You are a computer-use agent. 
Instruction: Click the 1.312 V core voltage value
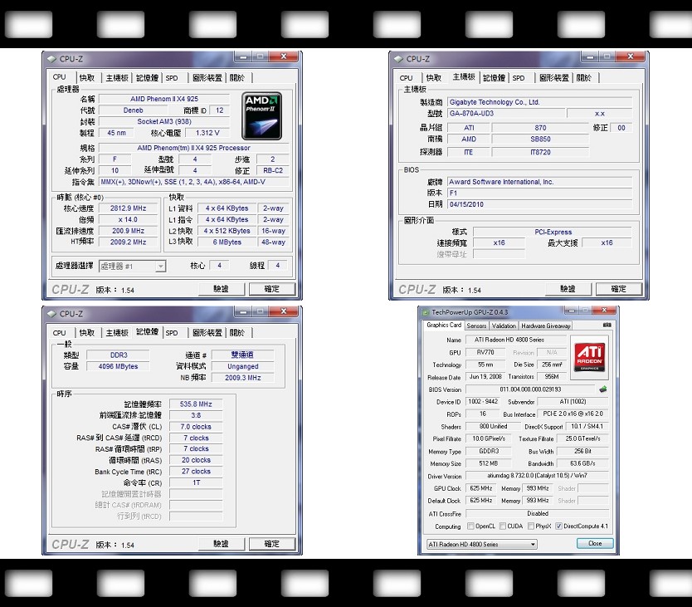(207, 133)
